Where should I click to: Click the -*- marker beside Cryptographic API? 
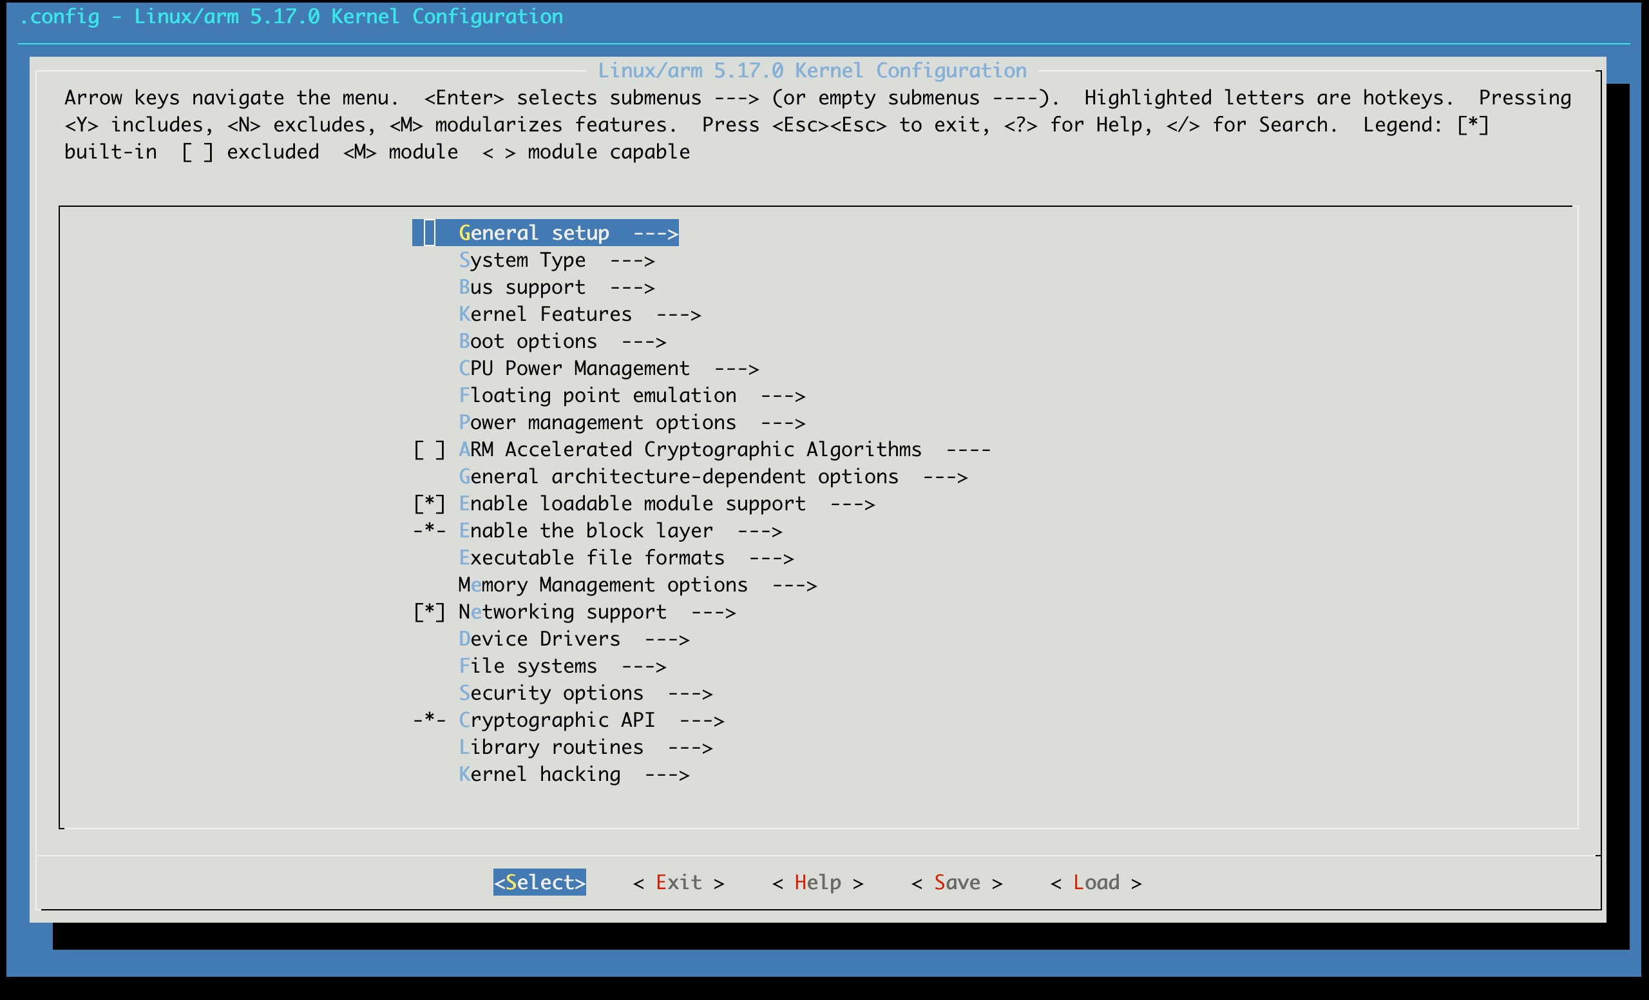coord(429,720)
